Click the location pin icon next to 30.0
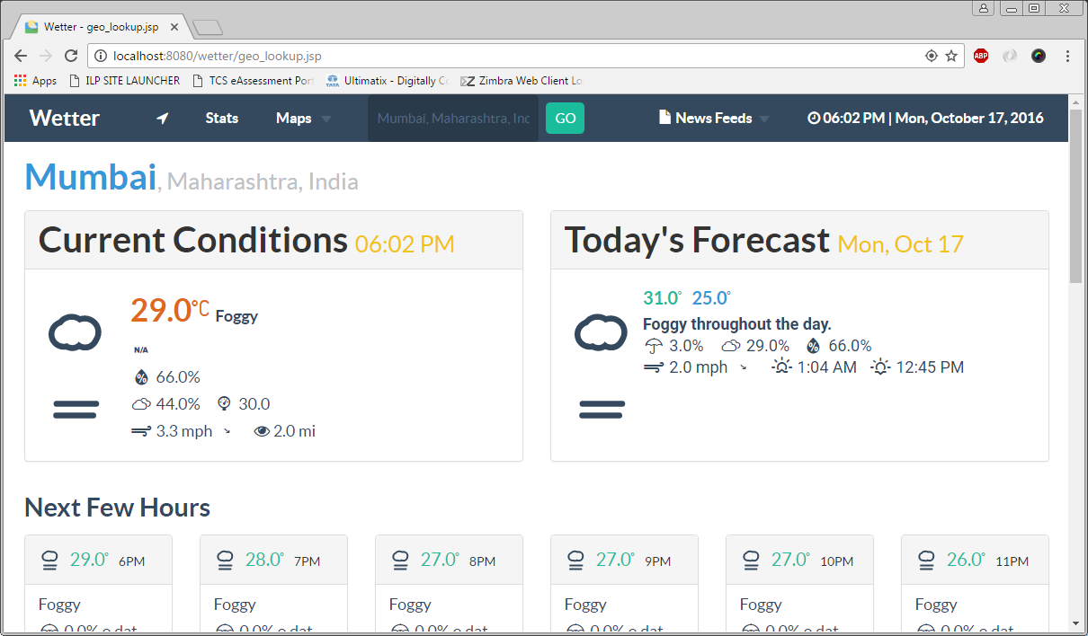Viewport: 1088px width, 636px height. click(x=222, y=403)
